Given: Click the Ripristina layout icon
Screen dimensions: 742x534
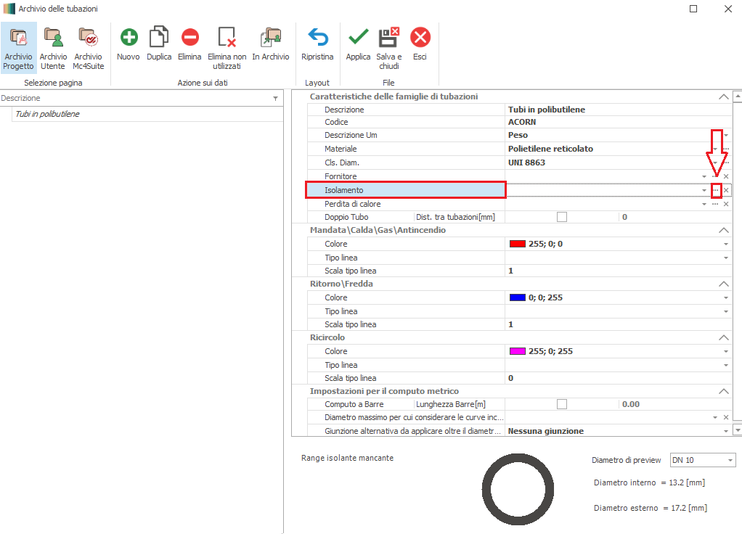Looking at the screenshot, I should pyautogui.click(x=317, y=38).
